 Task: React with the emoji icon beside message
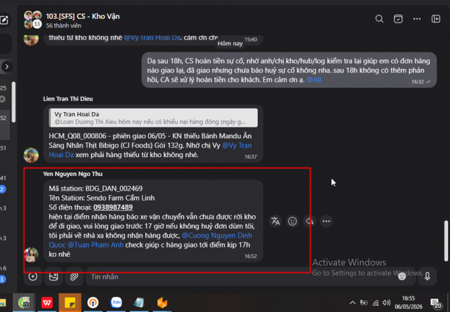pyautogui.click(x=292, y=221)
